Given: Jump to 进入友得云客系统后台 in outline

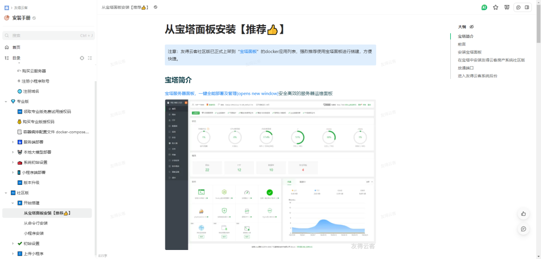Looking at the screenshot, I should click(477, 76).
